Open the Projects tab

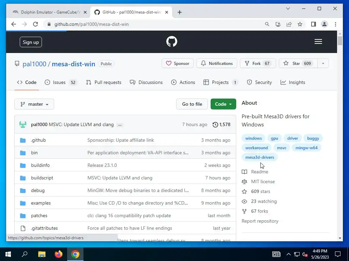pos(221,82)
